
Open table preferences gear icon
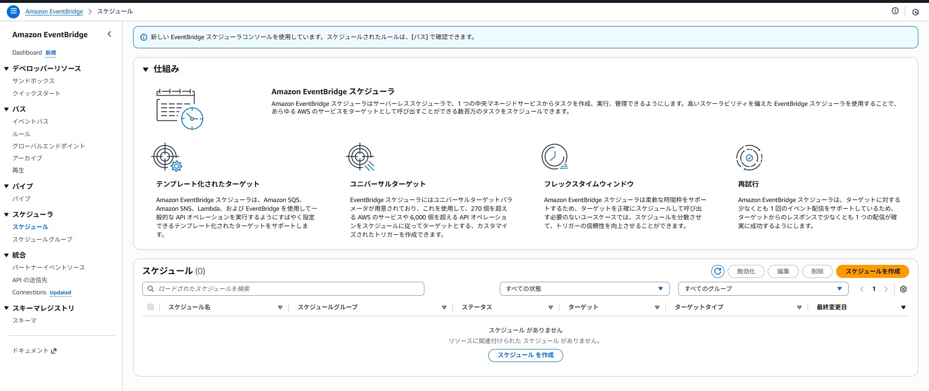click(x=903, y=289)
